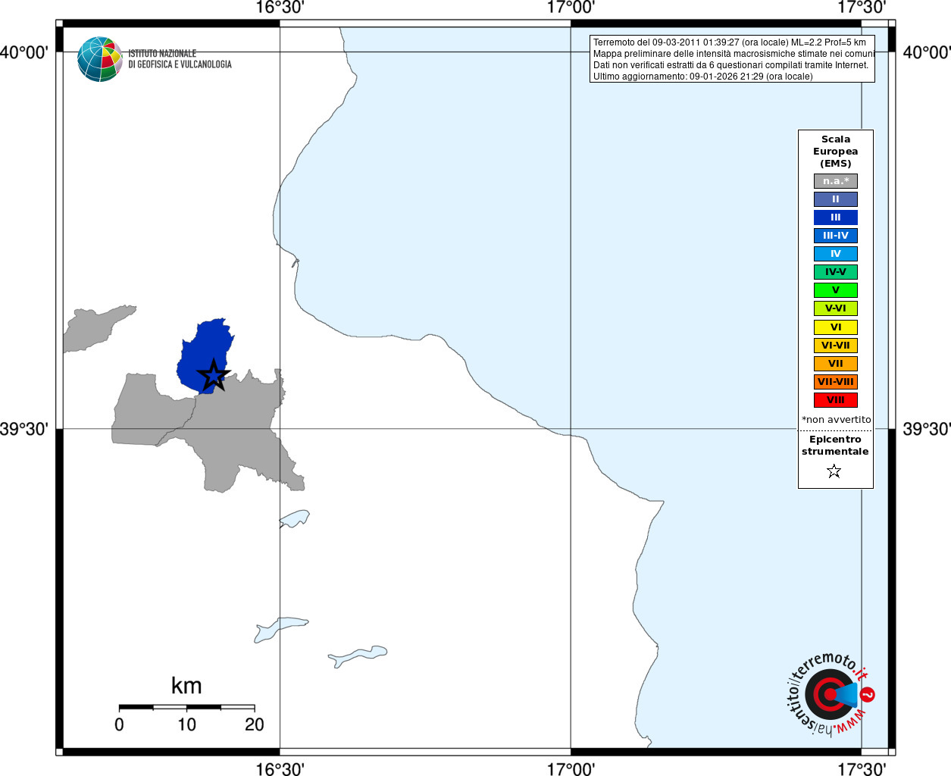Click the 'km' scale bar label
951x776 pixels.
pos(186,686)
